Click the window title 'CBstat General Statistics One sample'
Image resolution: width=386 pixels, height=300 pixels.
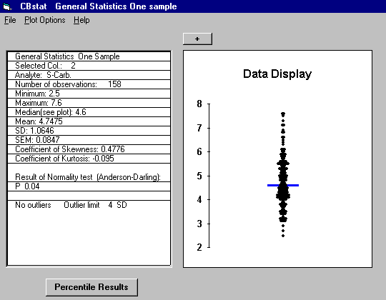98,6
